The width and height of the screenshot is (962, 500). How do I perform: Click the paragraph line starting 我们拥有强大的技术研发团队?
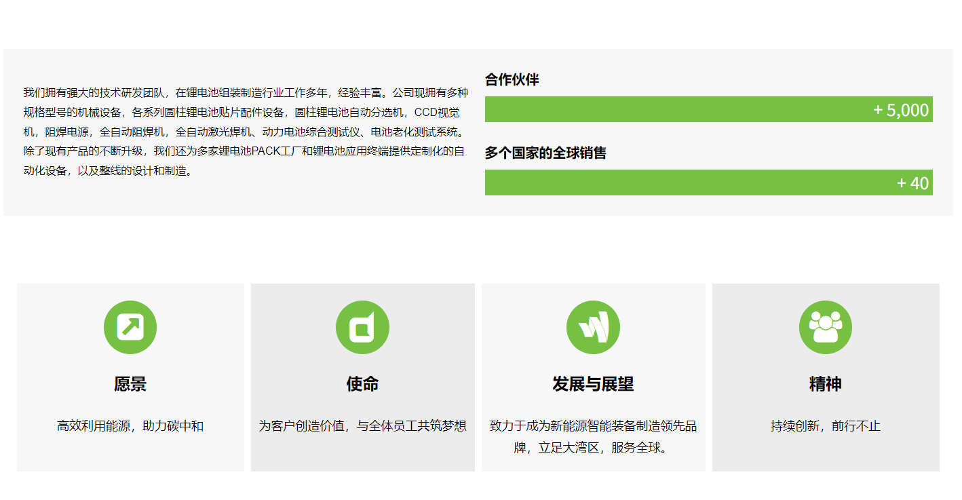point(246,93)
